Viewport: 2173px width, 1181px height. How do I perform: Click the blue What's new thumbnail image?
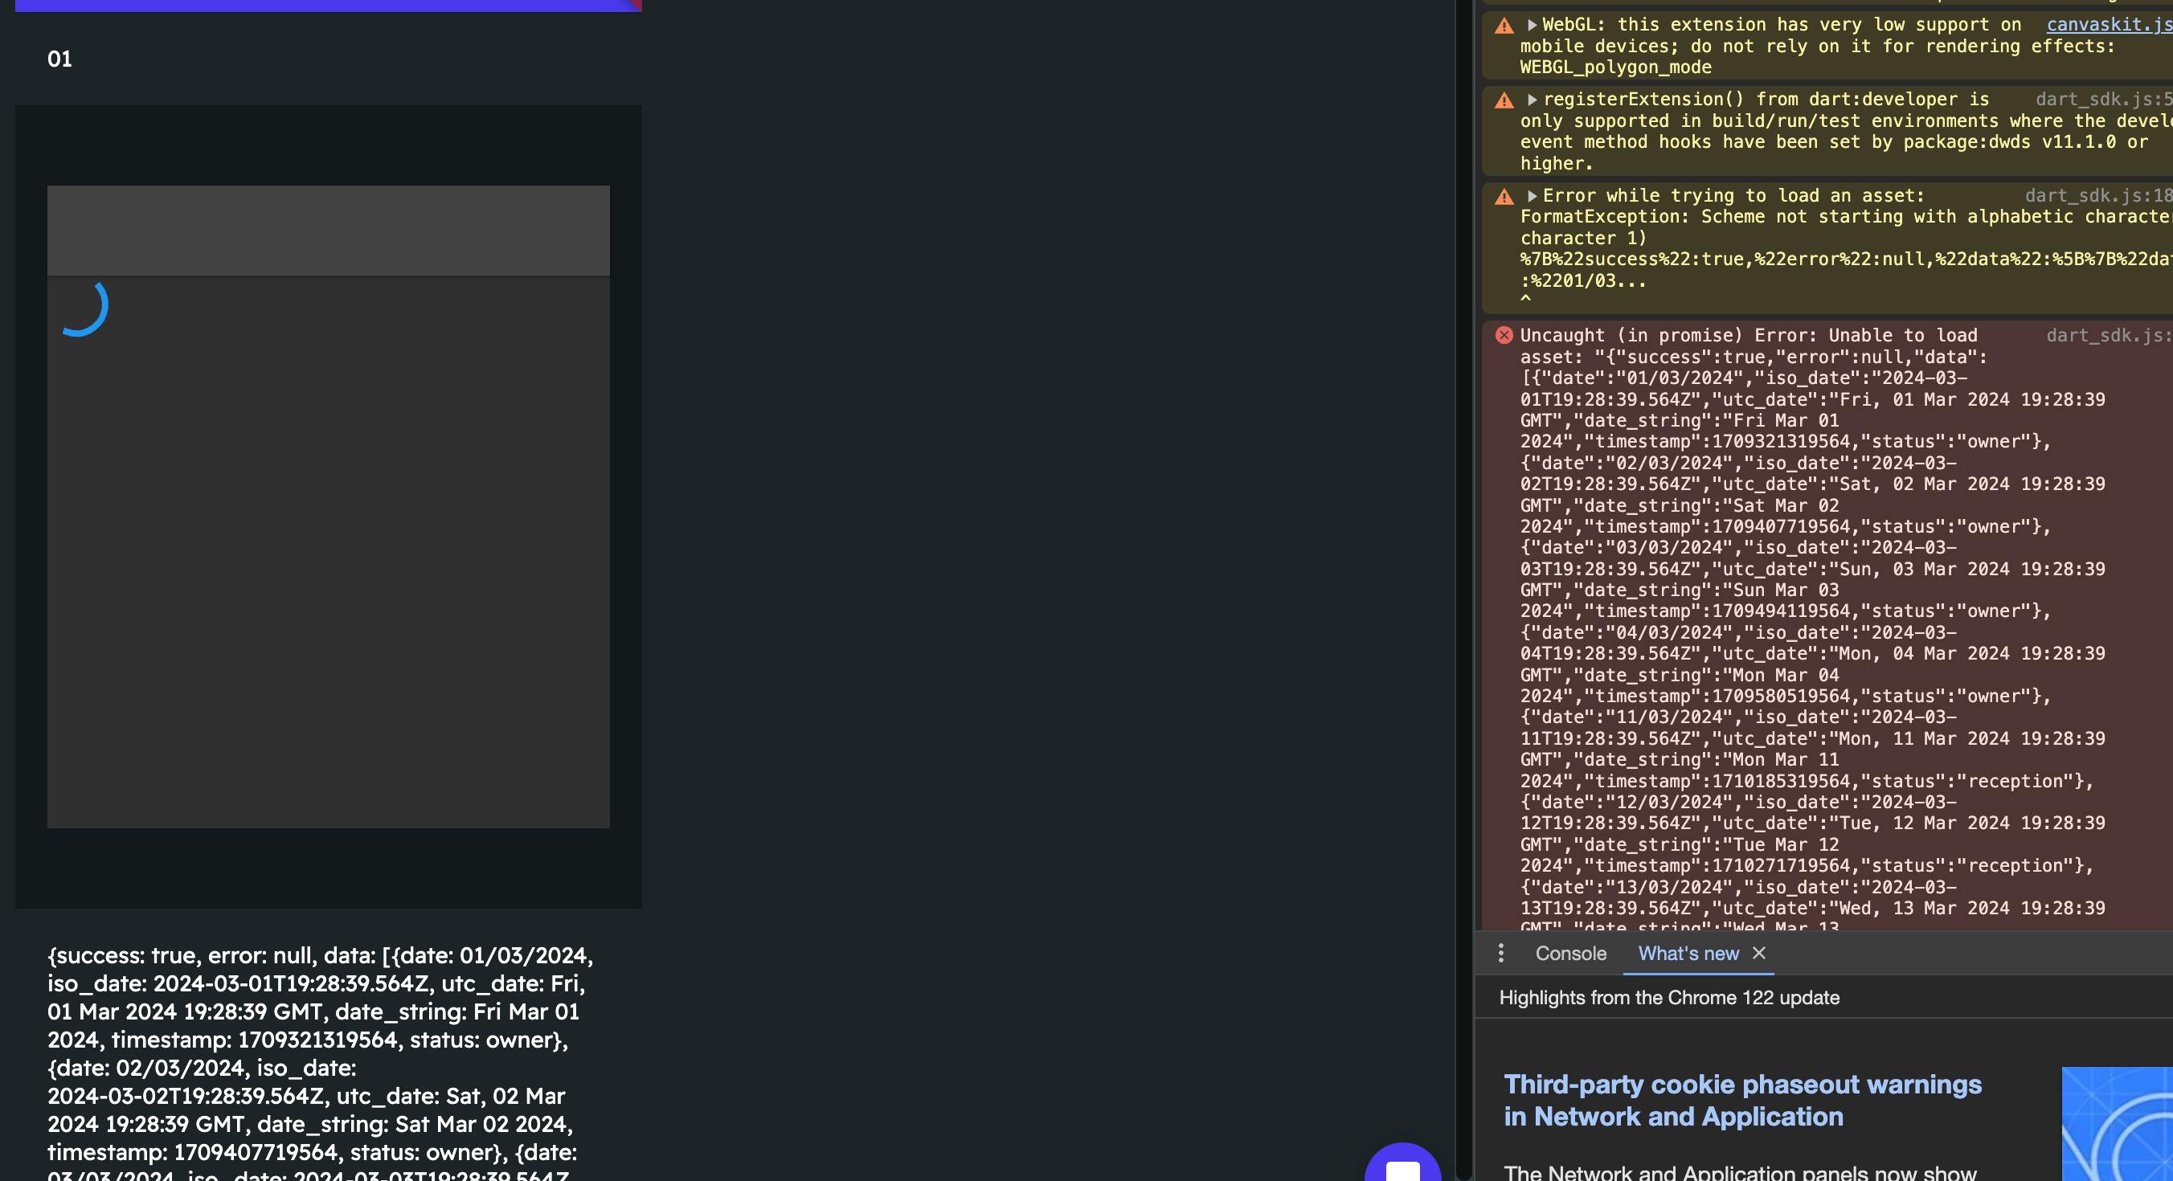tap(2117, 1124)
